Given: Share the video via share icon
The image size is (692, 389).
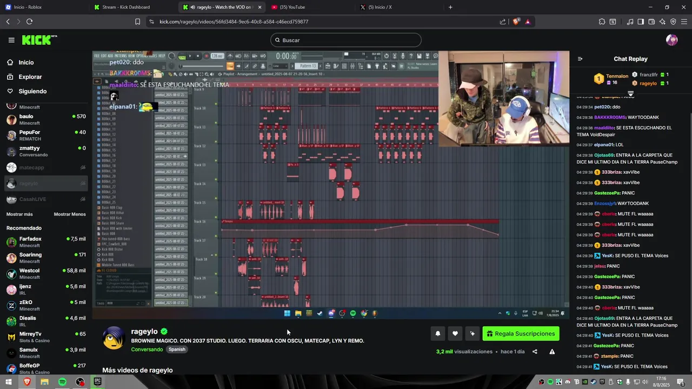Looking at the screenshot, I should [535, 352].
